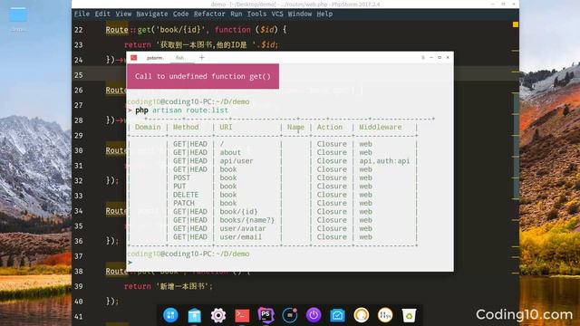Viewport: 580px width, 326px height.
Task: Click the red terminal app icon in title bar
Action: (x=134, y=58)
